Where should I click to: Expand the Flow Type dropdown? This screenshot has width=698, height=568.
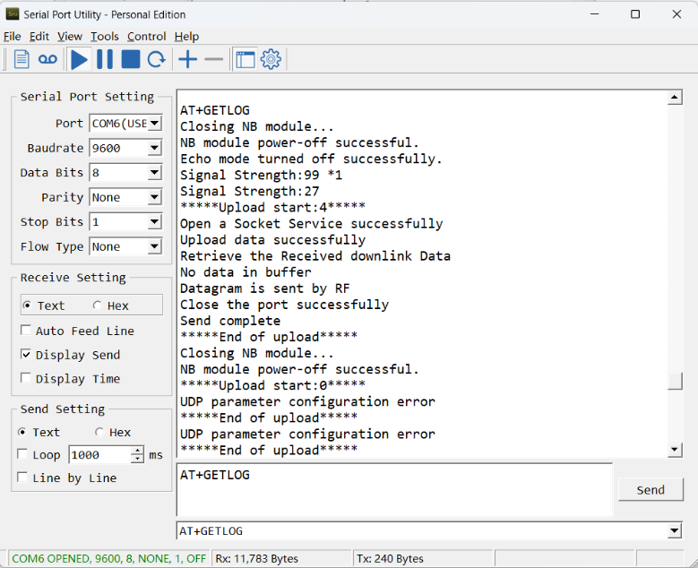pyautogui.click(x=155, y=246)
